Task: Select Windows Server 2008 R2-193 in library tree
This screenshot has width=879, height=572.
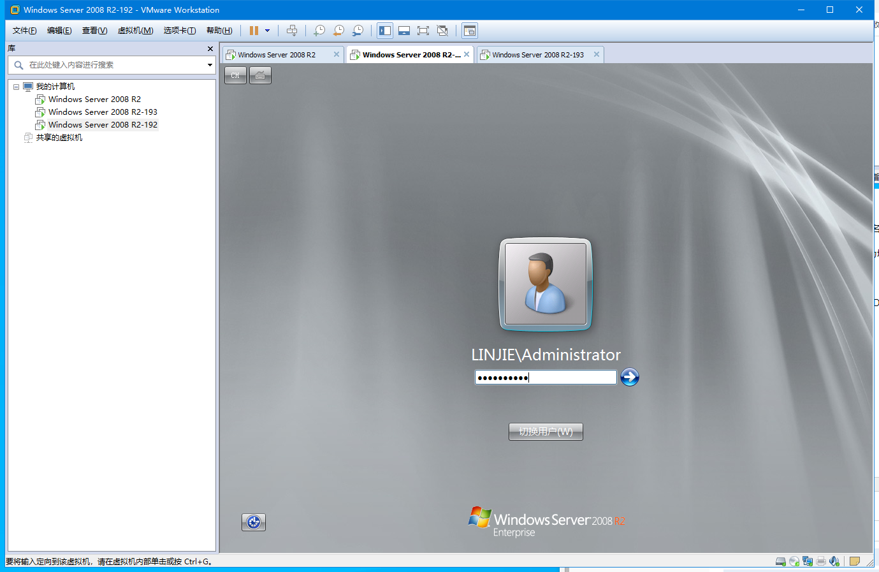Action: (x=103, y=112)
